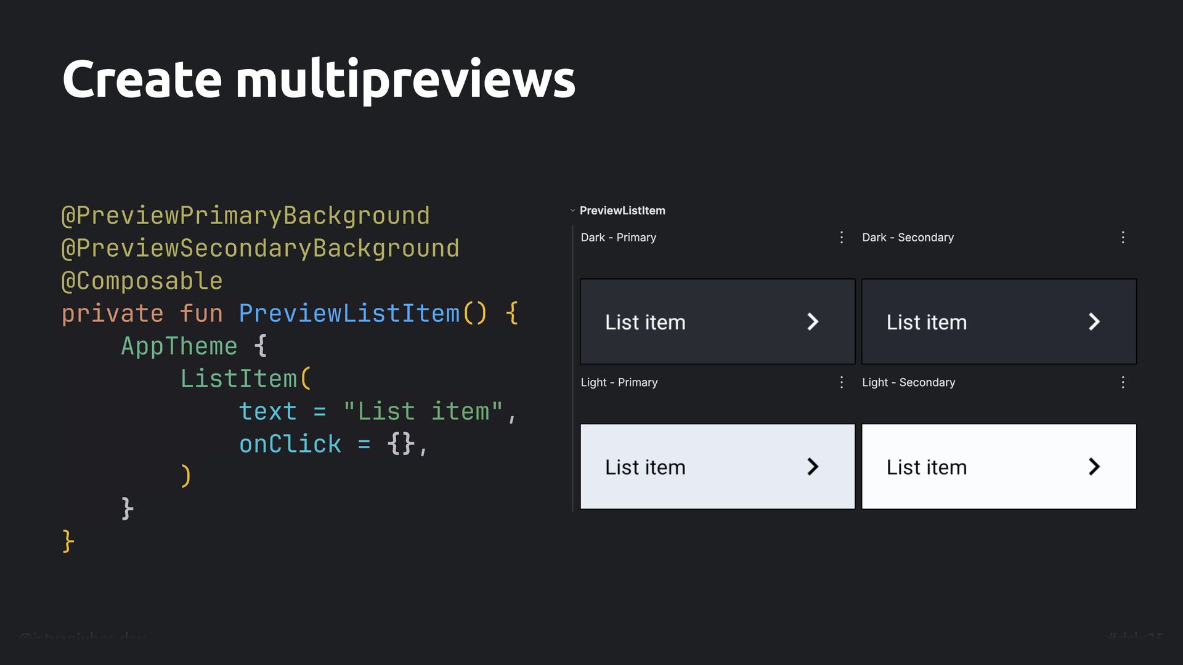Click the 'Create multipreviews' slide title
Viewport: 1183px width, 665px height.
[x=319, y=80]
